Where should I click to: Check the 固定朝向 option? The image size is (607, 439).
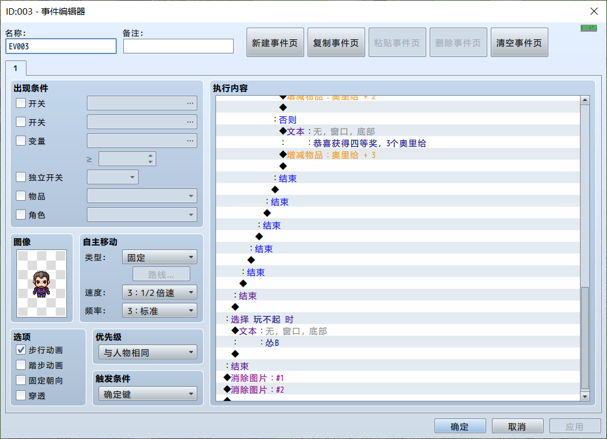click(x=21, y=380)
